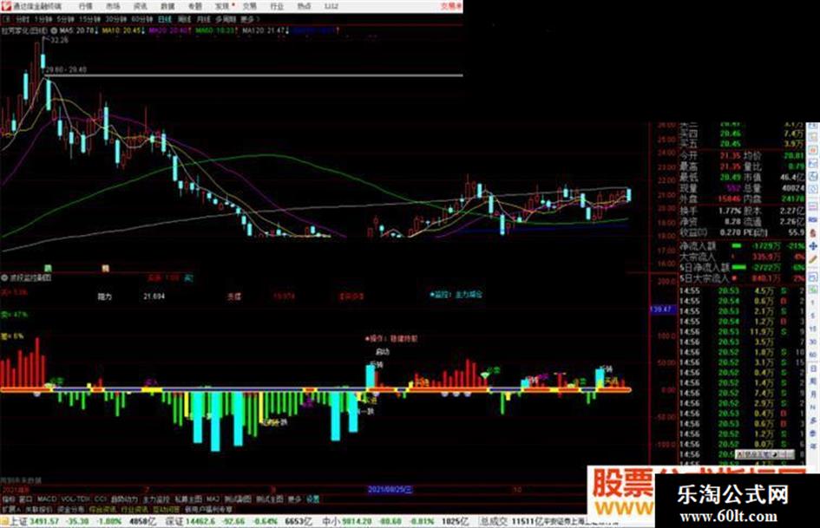Click the figure icon above cross-arrows in sidebar

[x=813, y=232]
